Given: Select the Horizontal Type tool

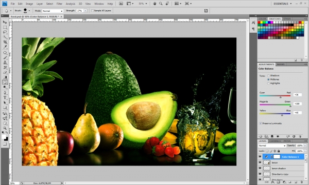Looking at the screenshot, I should point(5,98).
